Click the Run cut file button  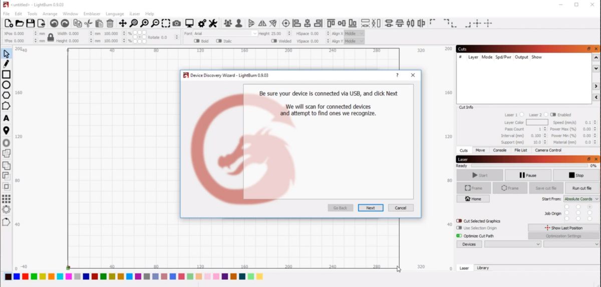582,188
